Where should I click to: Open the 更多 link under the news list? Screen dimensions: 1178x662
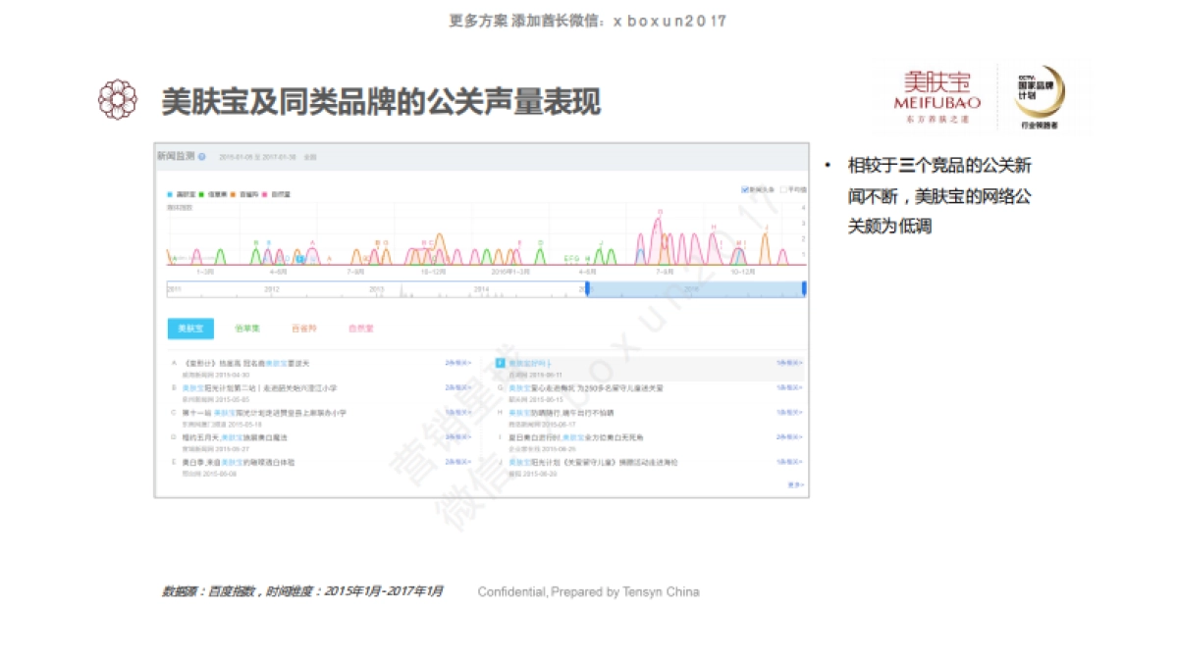[x=795, y=484]
